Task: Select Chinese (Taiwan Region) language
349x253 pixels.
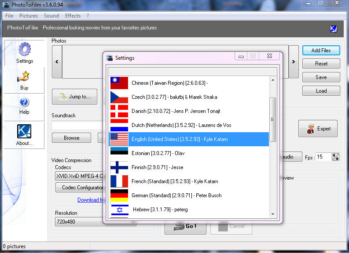Action: point(189,83)
